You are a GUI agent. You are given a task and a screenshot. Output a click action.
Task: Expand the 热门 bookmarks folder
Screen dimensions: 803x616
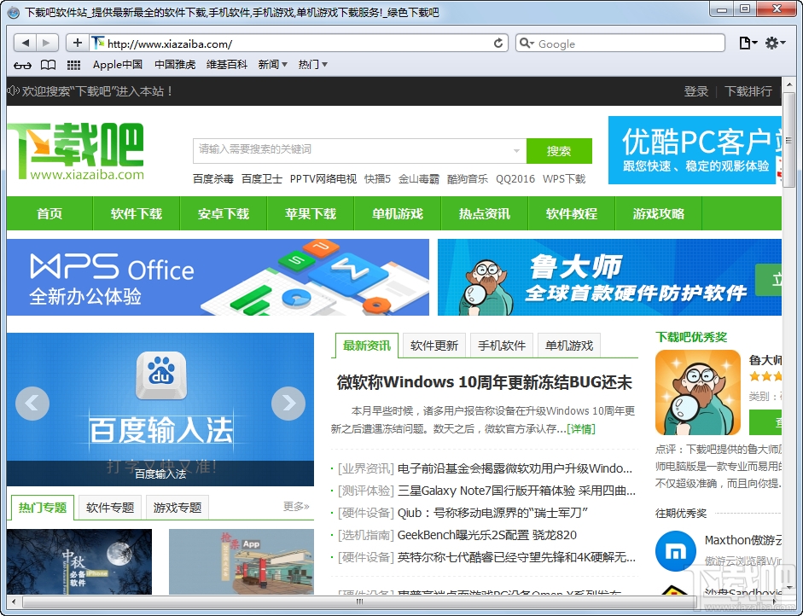pyautogui.click(x=313, y=65)
